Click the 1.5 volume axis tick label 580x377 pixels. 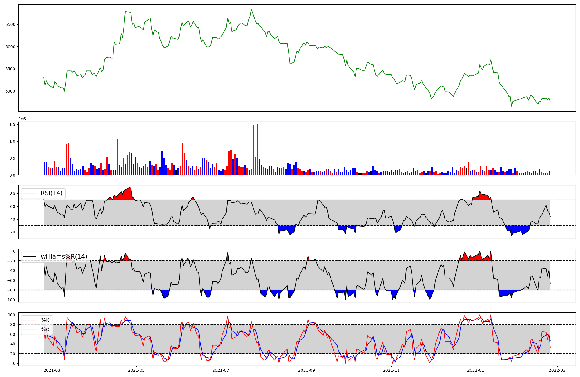(13, 124)
